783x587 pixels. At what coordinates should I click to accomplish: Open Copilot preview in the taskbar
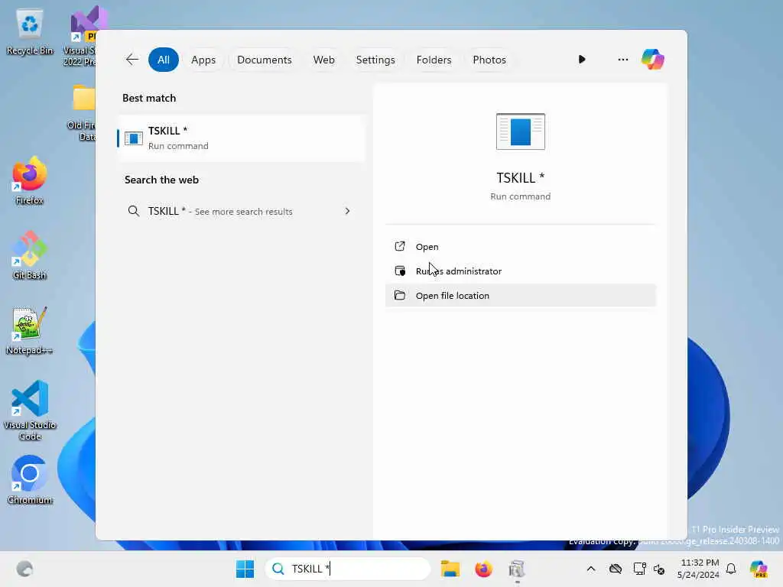click(x=759, y=569)
